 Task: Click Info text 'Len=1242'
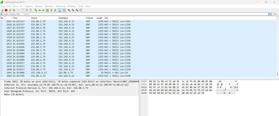pyautogui.click(x=125, y=21)
